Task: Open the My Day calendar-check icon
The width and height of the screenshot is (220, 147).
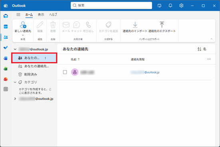Action: tap(160, 6)
